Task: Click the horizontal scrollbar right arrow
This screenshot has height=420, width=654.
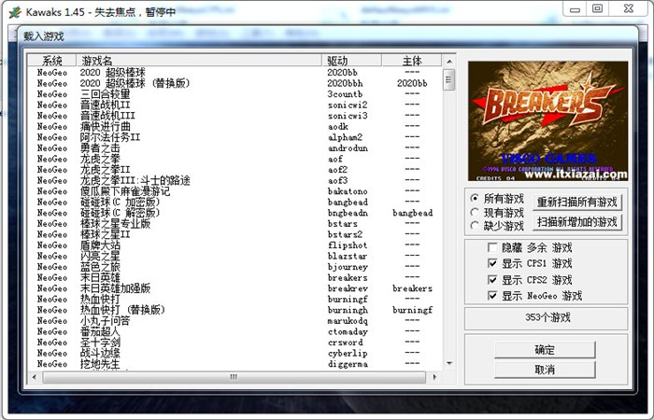Action: [435, 377]
